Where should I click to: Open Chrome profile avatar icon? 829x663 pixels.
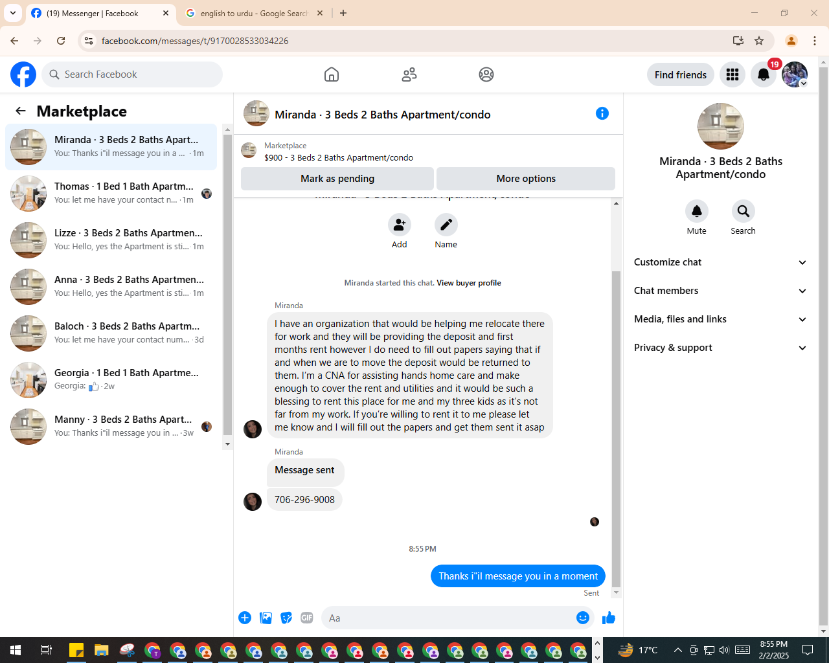pyautogui.click(x=791, y=41)
